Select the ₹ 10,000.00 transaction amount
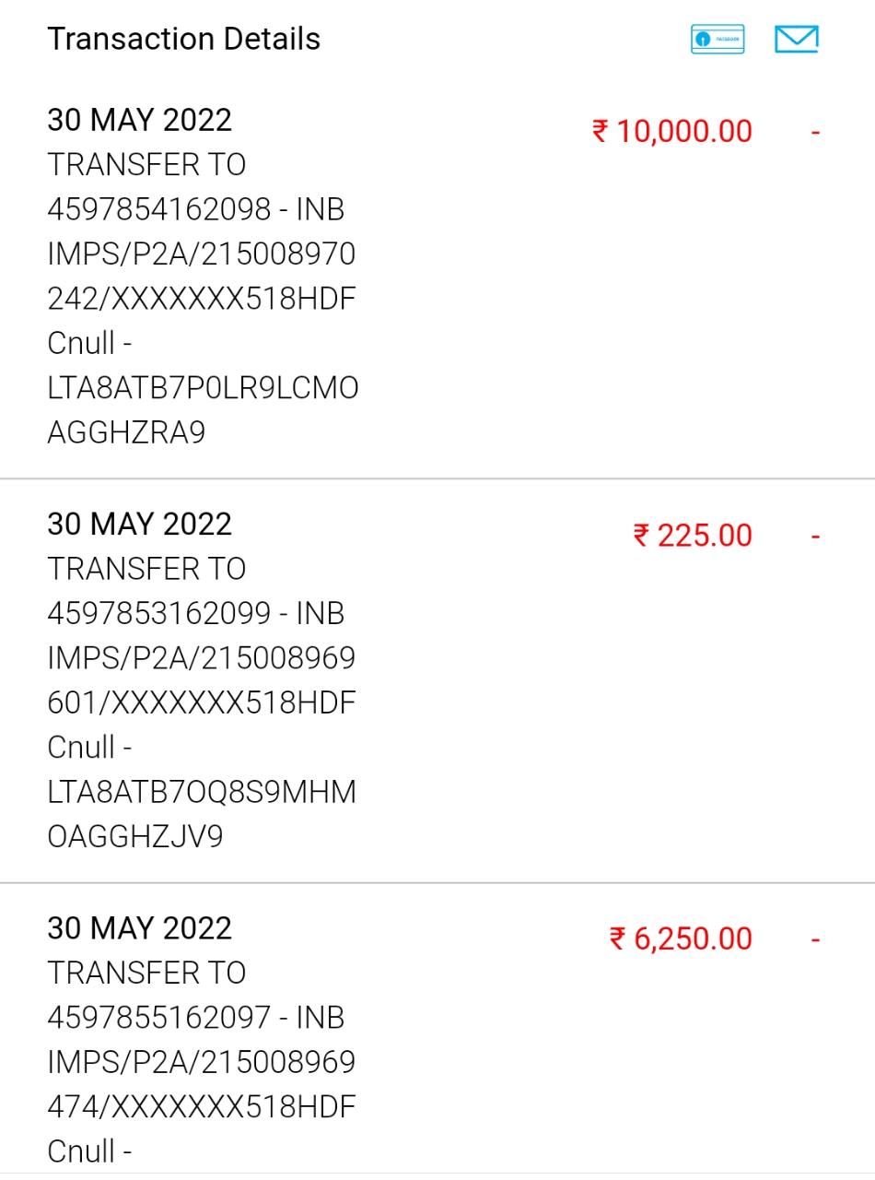This screenshot has height=1180, width=875. pos(672,131)
